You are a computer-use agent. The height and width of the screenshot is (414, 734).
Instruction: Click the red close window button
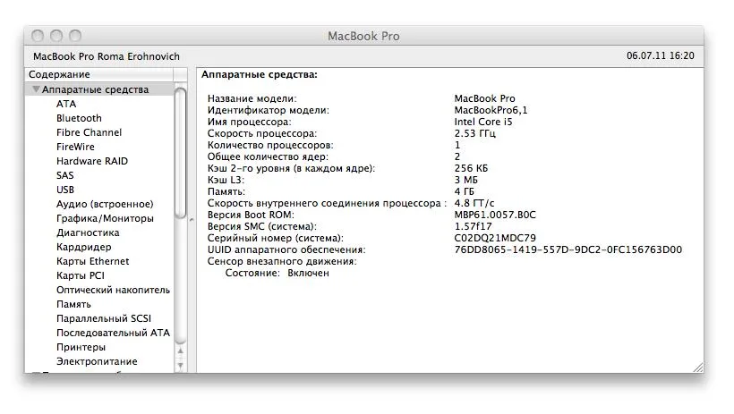click(38, 36)
